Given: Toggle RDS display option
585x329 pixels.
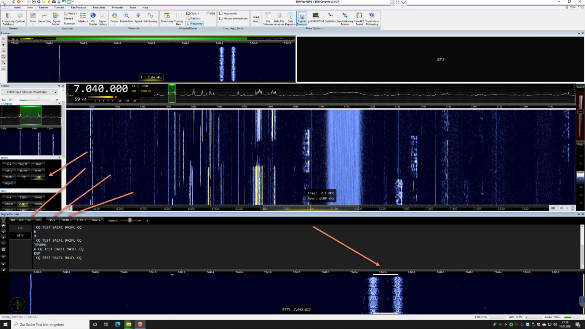Looking at the screenshot, I should (211, 13).
